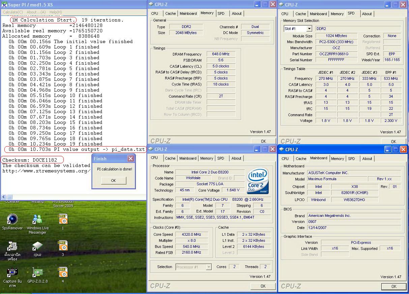Click the BIOS date 12/14/2007 value
409x294 pixels.
click(x=354, y=228)
